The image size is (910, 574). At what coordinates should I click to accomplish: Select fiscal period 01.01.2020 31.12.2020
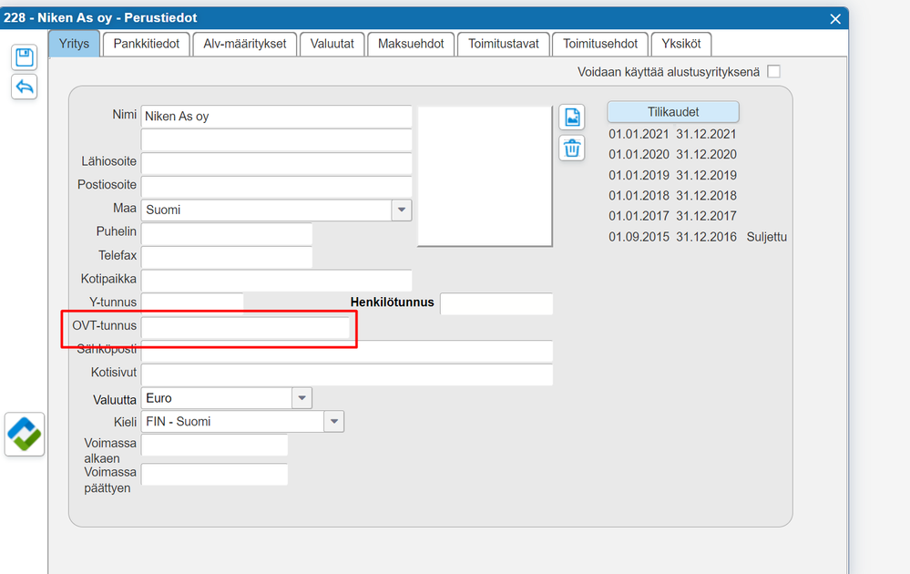[672, 154]
